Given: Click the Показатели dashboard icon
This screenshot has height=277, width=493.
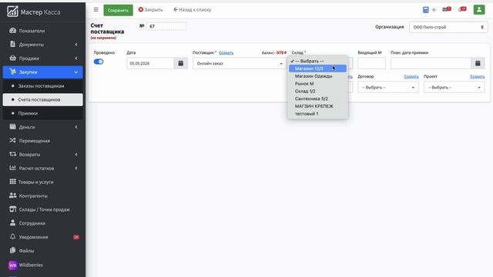Looking at the screenshot, I should 12,31.
